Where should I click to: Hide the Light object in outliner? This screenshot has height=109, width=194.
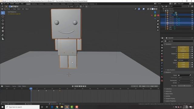[192, 27]
